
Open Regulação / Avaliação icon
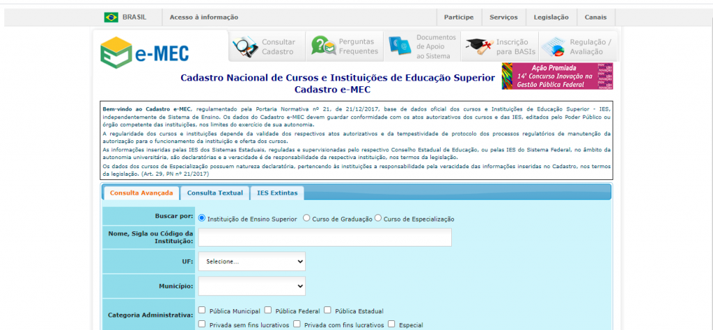tap(554, 47)
